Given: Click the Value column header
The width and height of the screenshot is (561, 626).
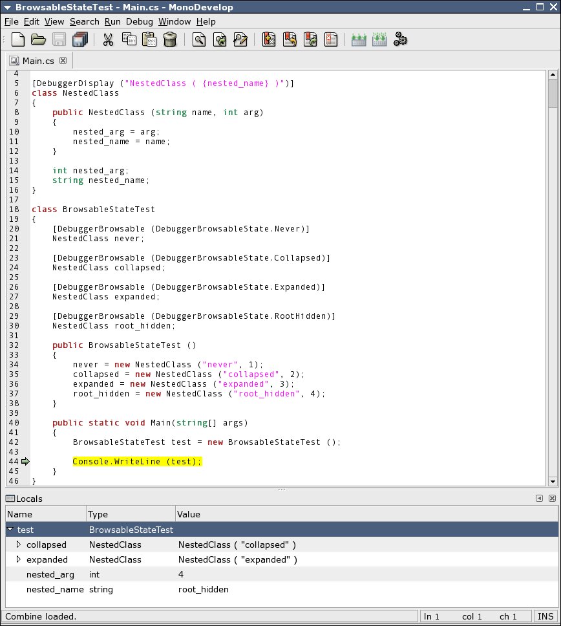Looking at the screenshot, I should [x=366, y=514].
